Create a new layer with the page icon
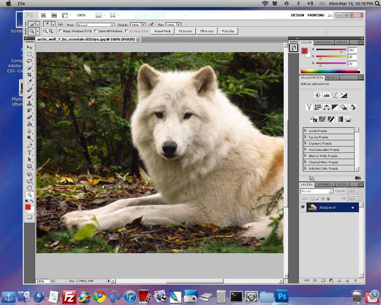 pos(347,280)
